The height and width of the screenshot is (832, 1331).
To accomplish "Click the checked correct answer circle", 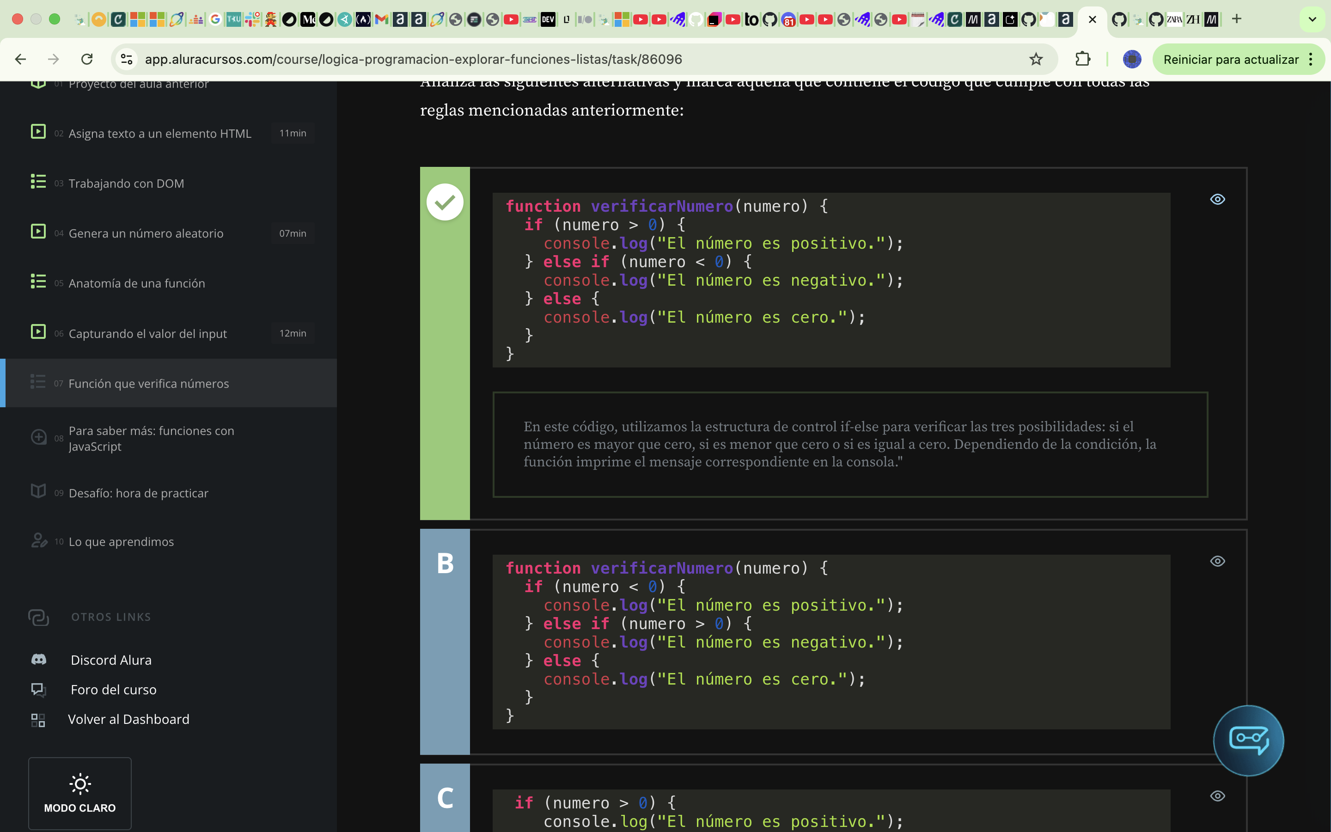I will 445,202.
